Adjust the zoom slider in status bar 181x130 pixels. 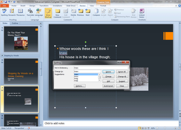click(165, 128)
